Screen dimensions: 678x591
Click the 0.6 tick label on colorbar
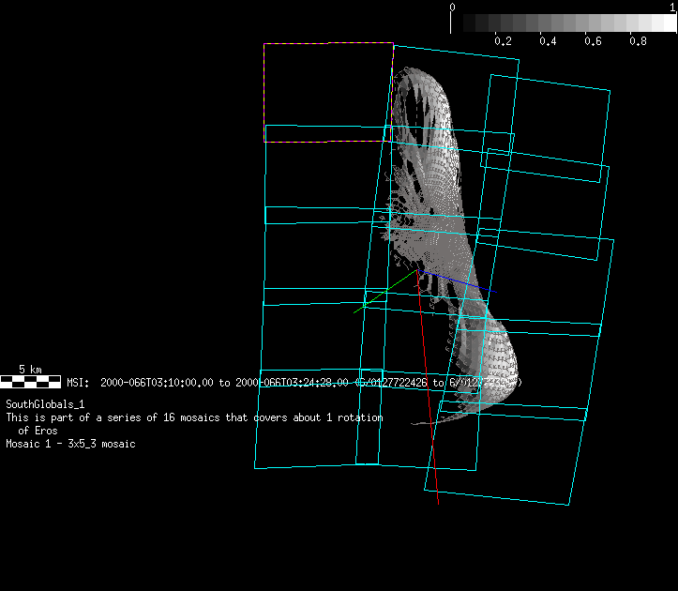coord(593,42)
